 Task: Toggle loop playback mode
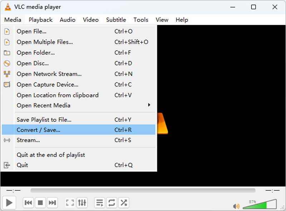tap(112, 202)
